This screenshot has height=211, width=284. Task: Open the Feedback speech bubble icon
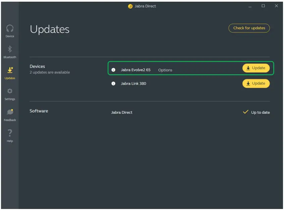click(10, 112)
